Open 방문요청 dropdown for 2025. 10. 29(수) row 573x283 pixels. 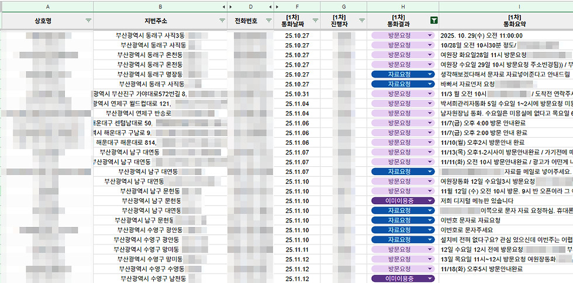point(430,36)
